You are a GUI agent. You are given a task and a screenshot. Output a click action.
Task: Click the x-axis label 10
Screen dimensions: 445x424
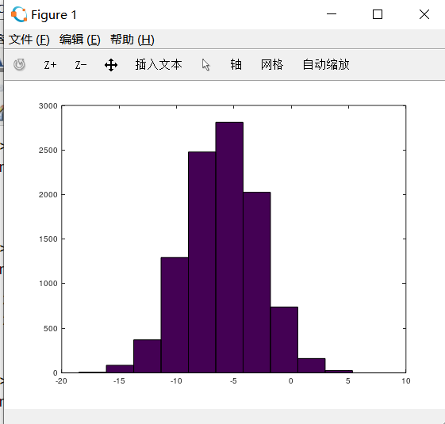pyautogui.click(x=406, y=381)
